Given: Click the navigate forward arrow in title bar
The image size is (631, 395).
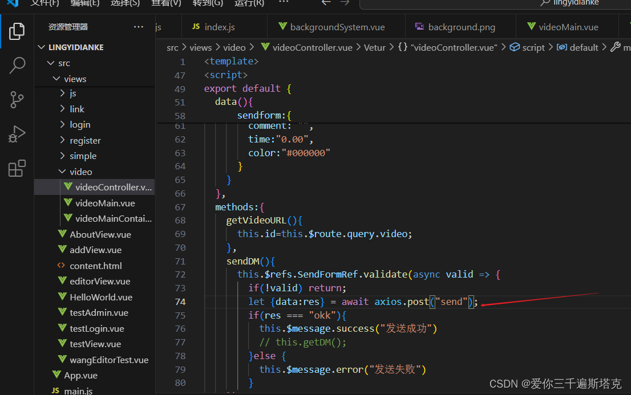Looking at the screenshot, I should point(345,3).
